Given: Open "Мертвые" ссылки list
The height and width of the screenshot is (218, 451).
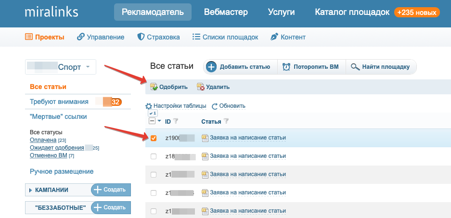Looking at the screenshot, I should [58, 116].
